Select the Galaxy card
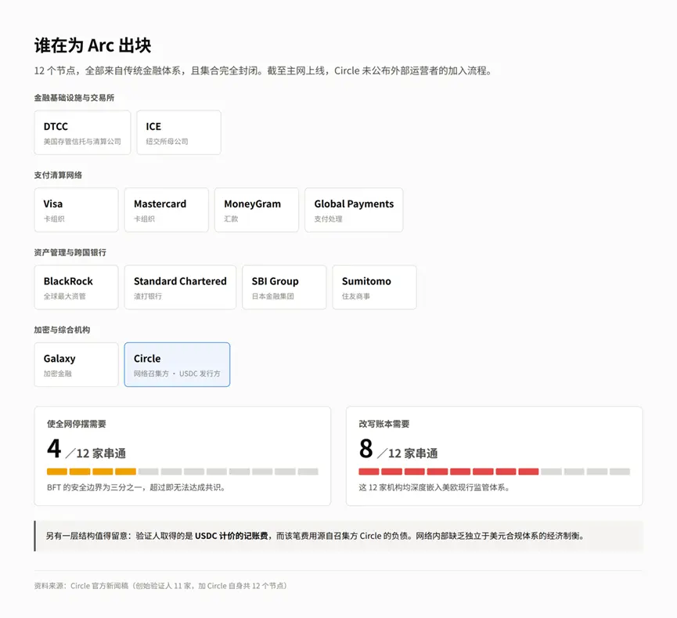The width and height of the screenshot is (677, 618). [x=76, y=365]
